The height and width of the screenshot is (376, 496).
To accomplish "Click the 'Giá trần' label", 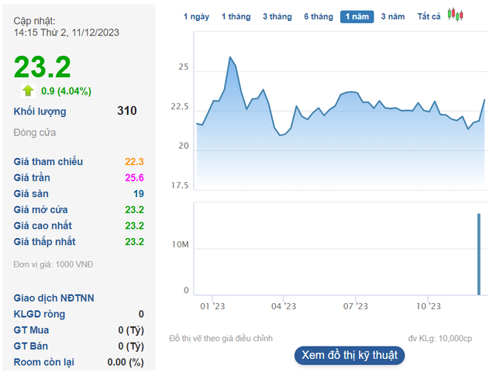I will [x=32, y=178].
